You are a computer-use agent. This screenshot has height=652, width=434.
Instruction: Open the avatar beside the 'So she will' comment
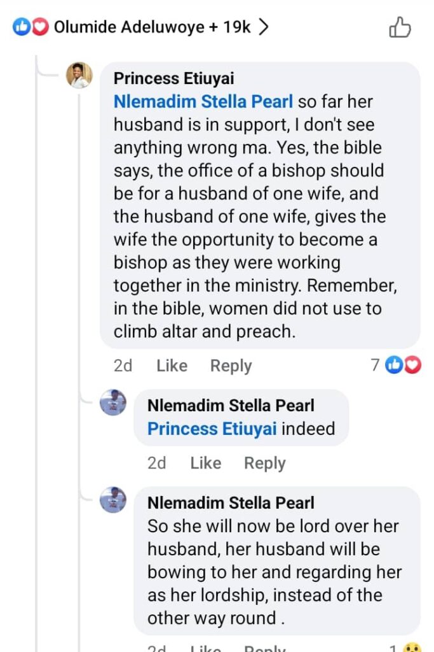113,500
